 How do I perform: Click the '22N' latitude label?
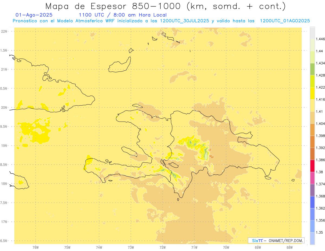tap(5, 31)
